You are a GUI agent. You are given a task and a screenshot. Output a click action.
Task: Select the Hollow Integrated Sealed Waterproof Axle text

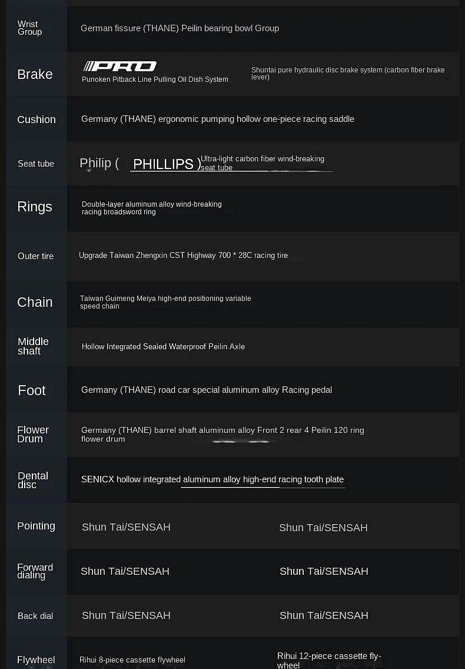pyautogui.click(x=163, y=347)
